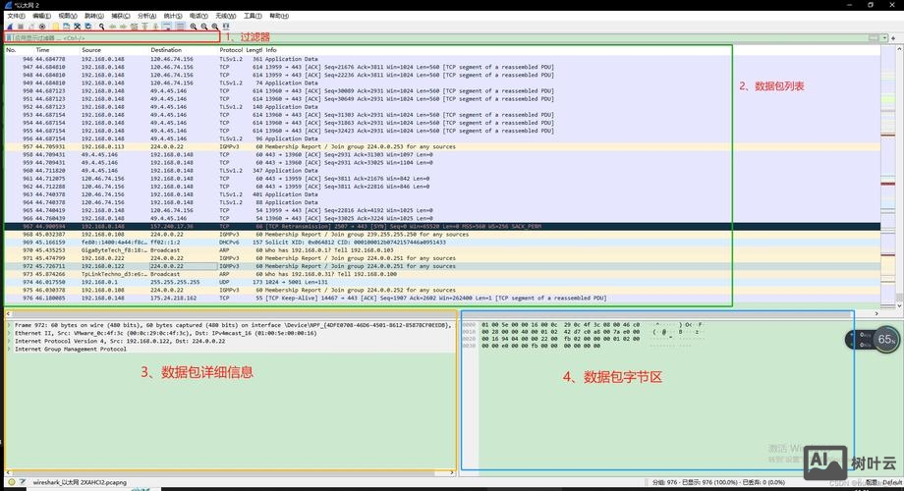Click packet list scroll-up arrow
904x491 pixels.
point(899,49)
